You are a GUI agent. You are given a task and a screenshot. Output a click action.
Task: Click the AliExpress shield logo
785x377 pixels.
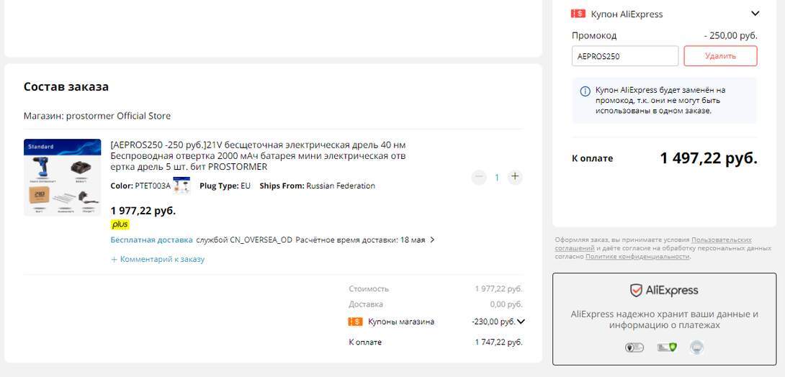tap(664, 290)
